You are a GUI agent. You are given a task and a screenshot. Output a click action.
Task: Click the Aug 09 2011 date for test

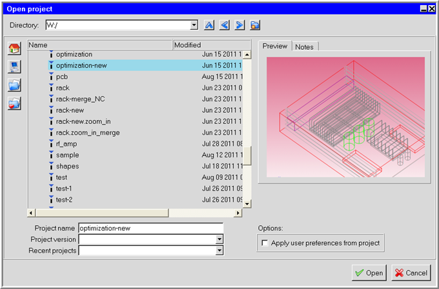click(222, 177)
